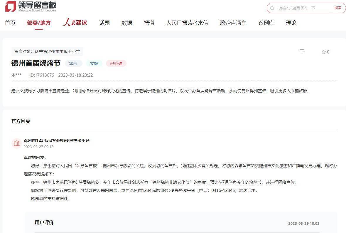Click the 已办理 status tag
The image size is (346, 233).
116,63
